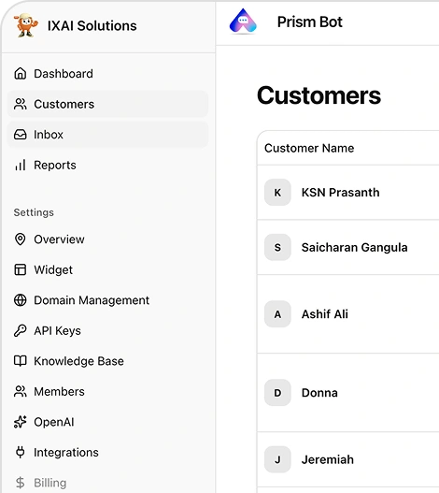The height and width of the screenshot is (493, 439).
Task: Open Overview settings
Action: (107, 239)
